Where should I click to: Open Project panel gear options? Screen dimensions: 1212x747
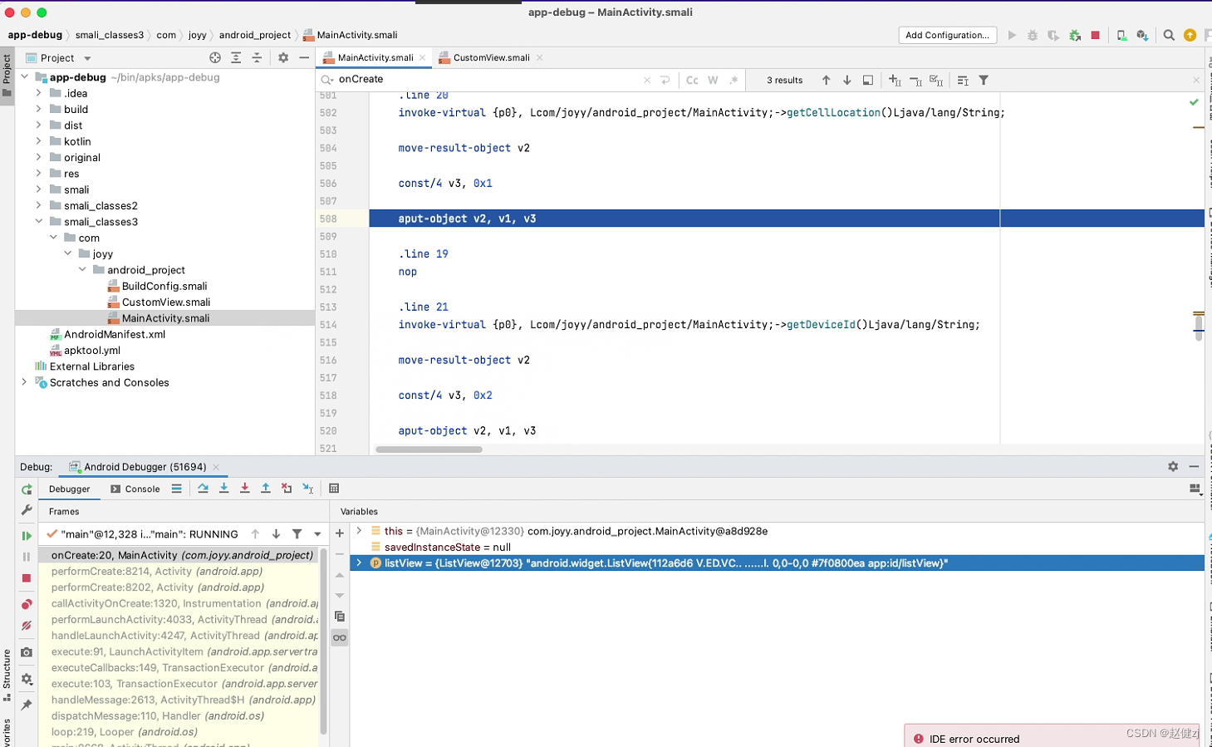coord(283,57)
